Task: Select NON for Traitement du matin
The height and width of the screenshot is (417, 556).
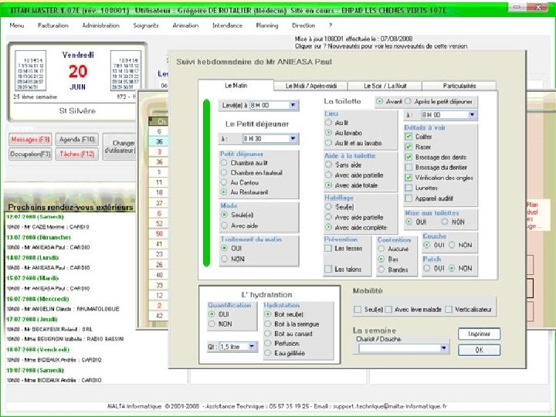Action: coord(224,259)
